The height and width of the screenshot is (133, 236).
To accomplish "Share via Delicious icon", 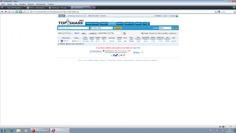I will pyautogui.click(x=117, y=55).
